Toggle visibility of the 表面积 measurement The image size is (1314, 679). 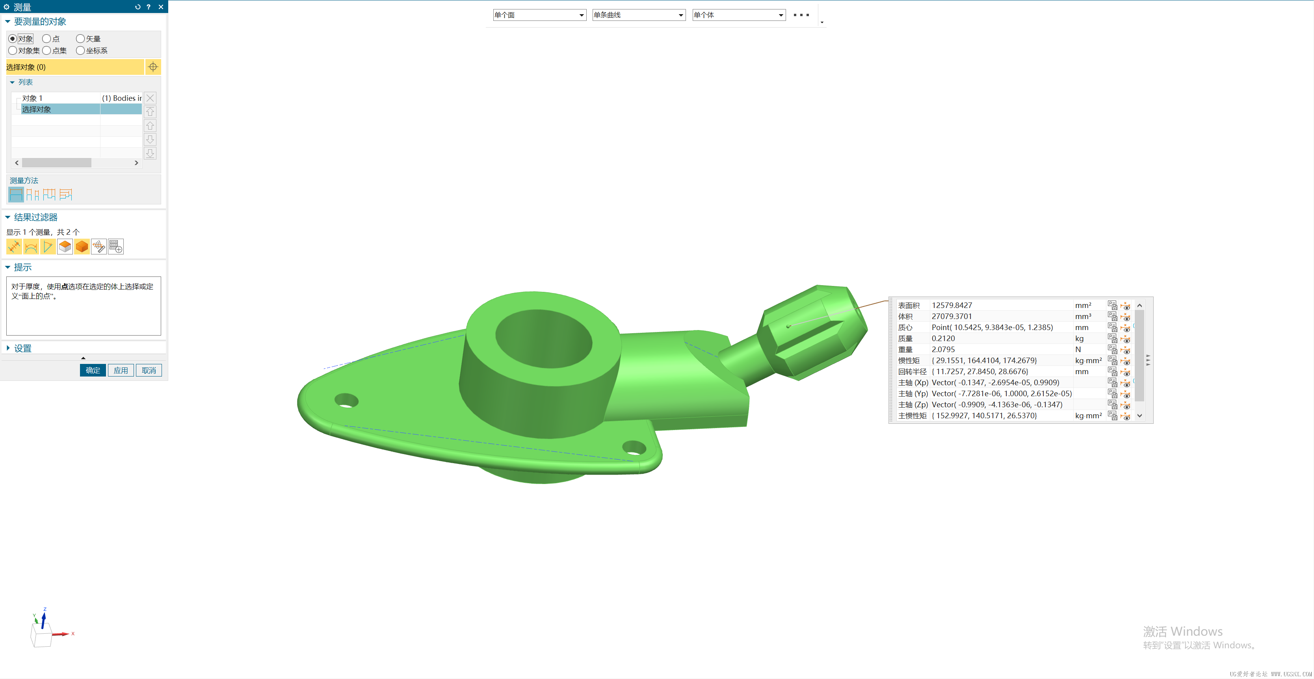click(1125, 305)
